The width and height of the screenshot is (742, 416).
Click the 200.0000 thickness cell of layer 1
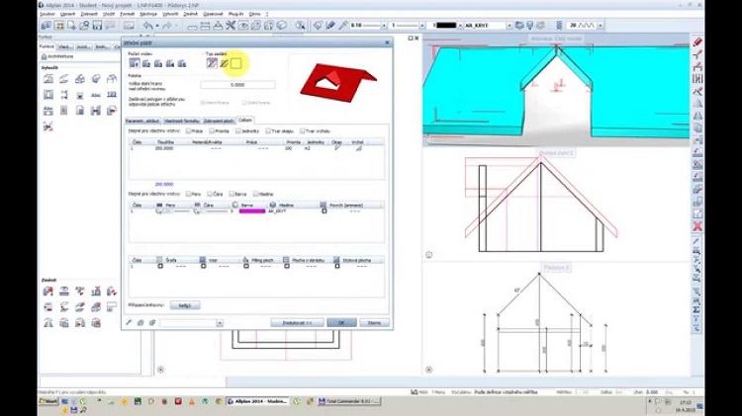pyautogui.click(x=164, y=148)
